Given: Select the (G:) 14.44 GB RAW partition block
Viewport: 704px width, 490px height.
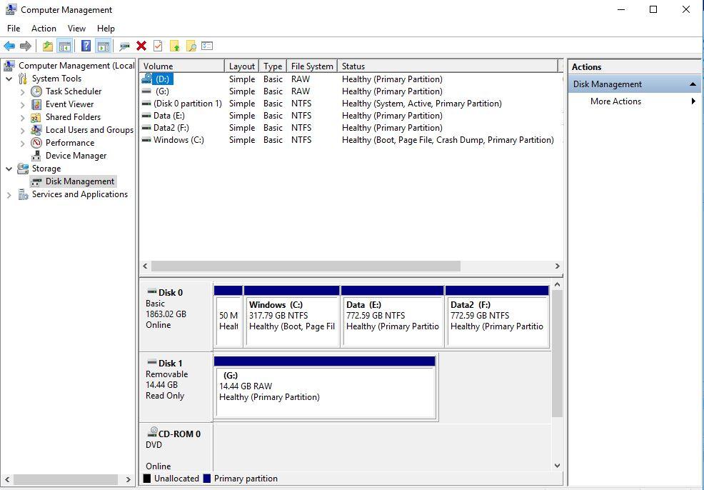Looking at the screenshot, I should click(x=325, y=388).
